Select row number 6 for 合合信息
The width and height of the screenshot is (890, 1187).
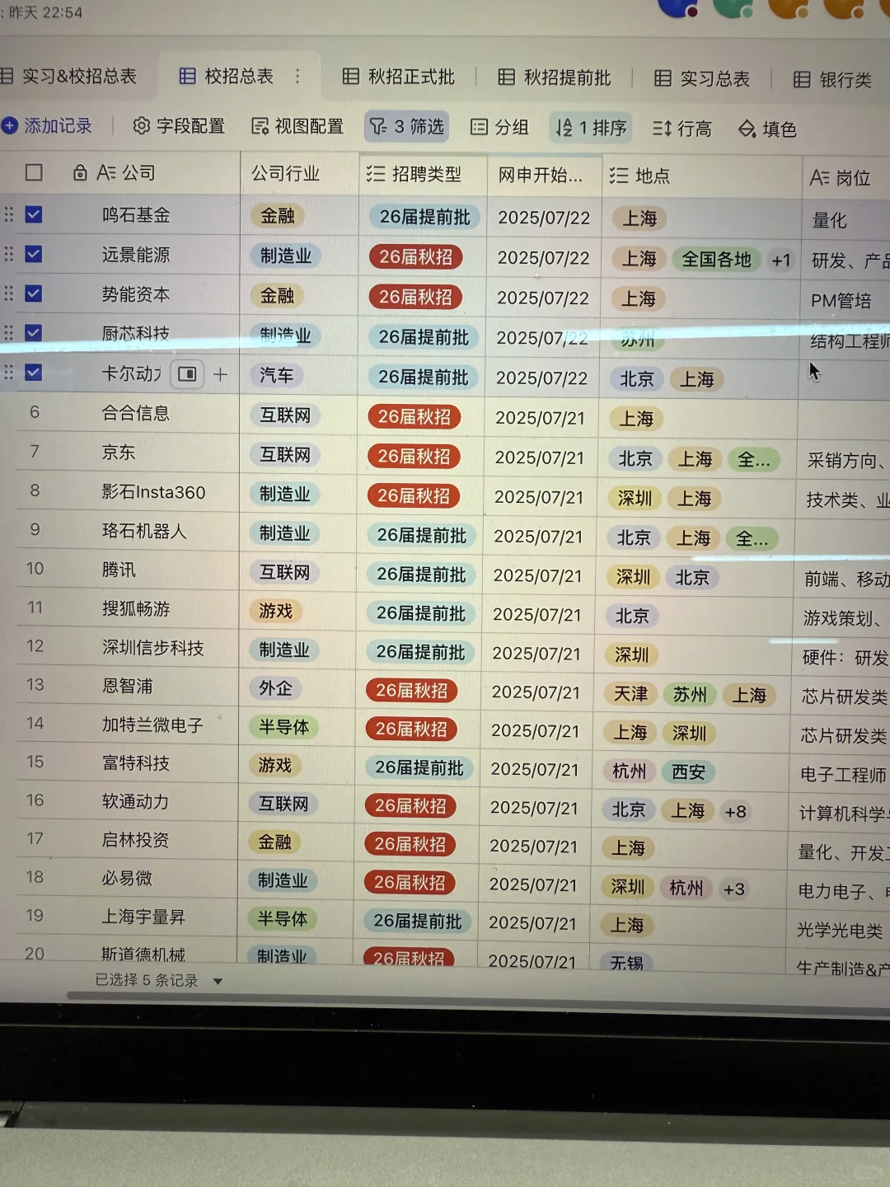[35, 412]
